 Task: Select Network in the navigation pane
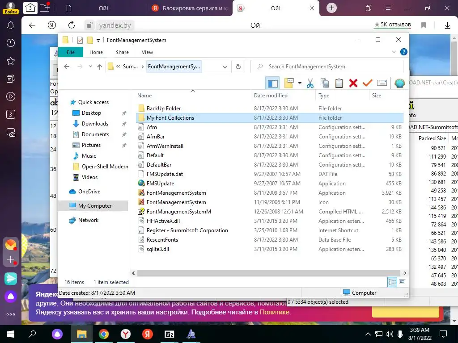point(88,220)
